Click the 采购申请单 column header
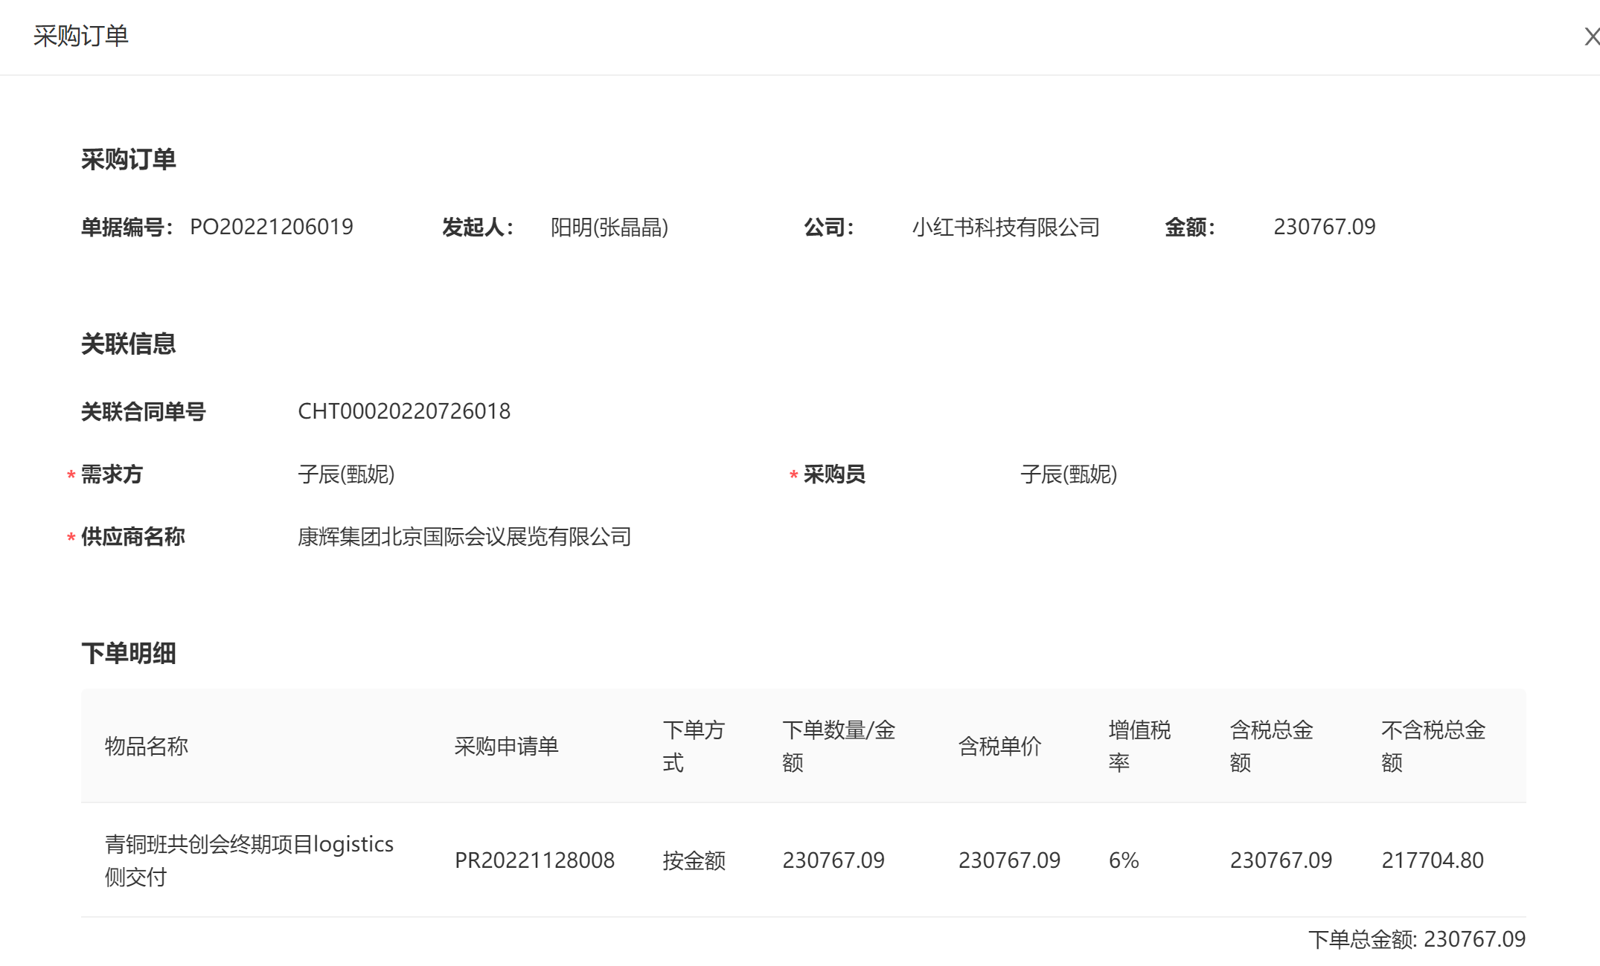This screenshot has width=1600, height=966. [x=506, y=746]
